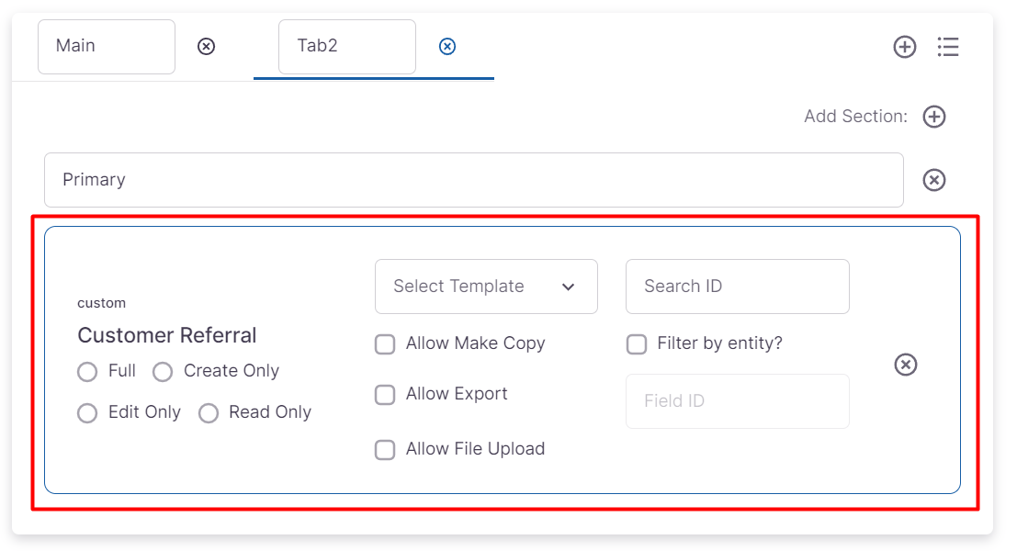Open the tab list menu icon
This screenshot has width=1017, height=551.
pyautogui.click(x=948, y=47)
